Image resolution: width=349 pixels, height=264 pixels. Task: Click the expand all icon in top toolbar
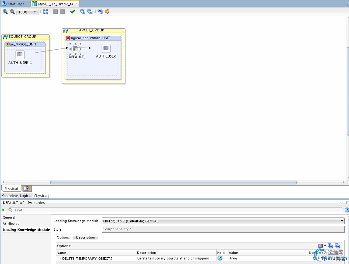[x=83, y=12]
